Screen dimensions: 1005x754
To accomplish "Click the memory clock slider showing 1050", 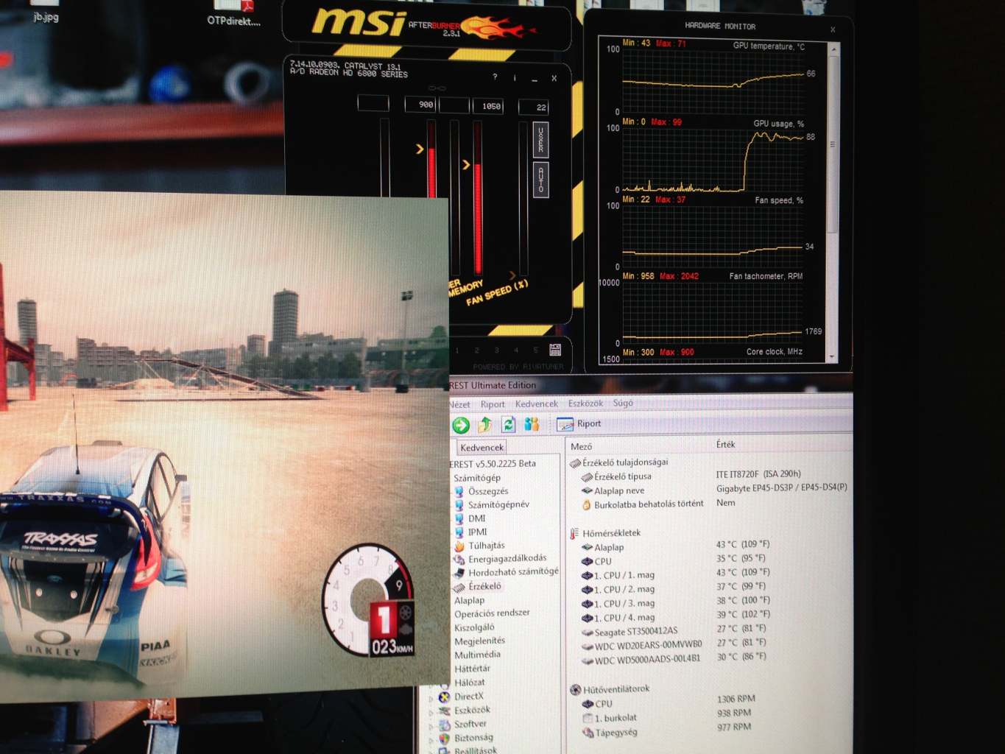I will click(478, 197).
